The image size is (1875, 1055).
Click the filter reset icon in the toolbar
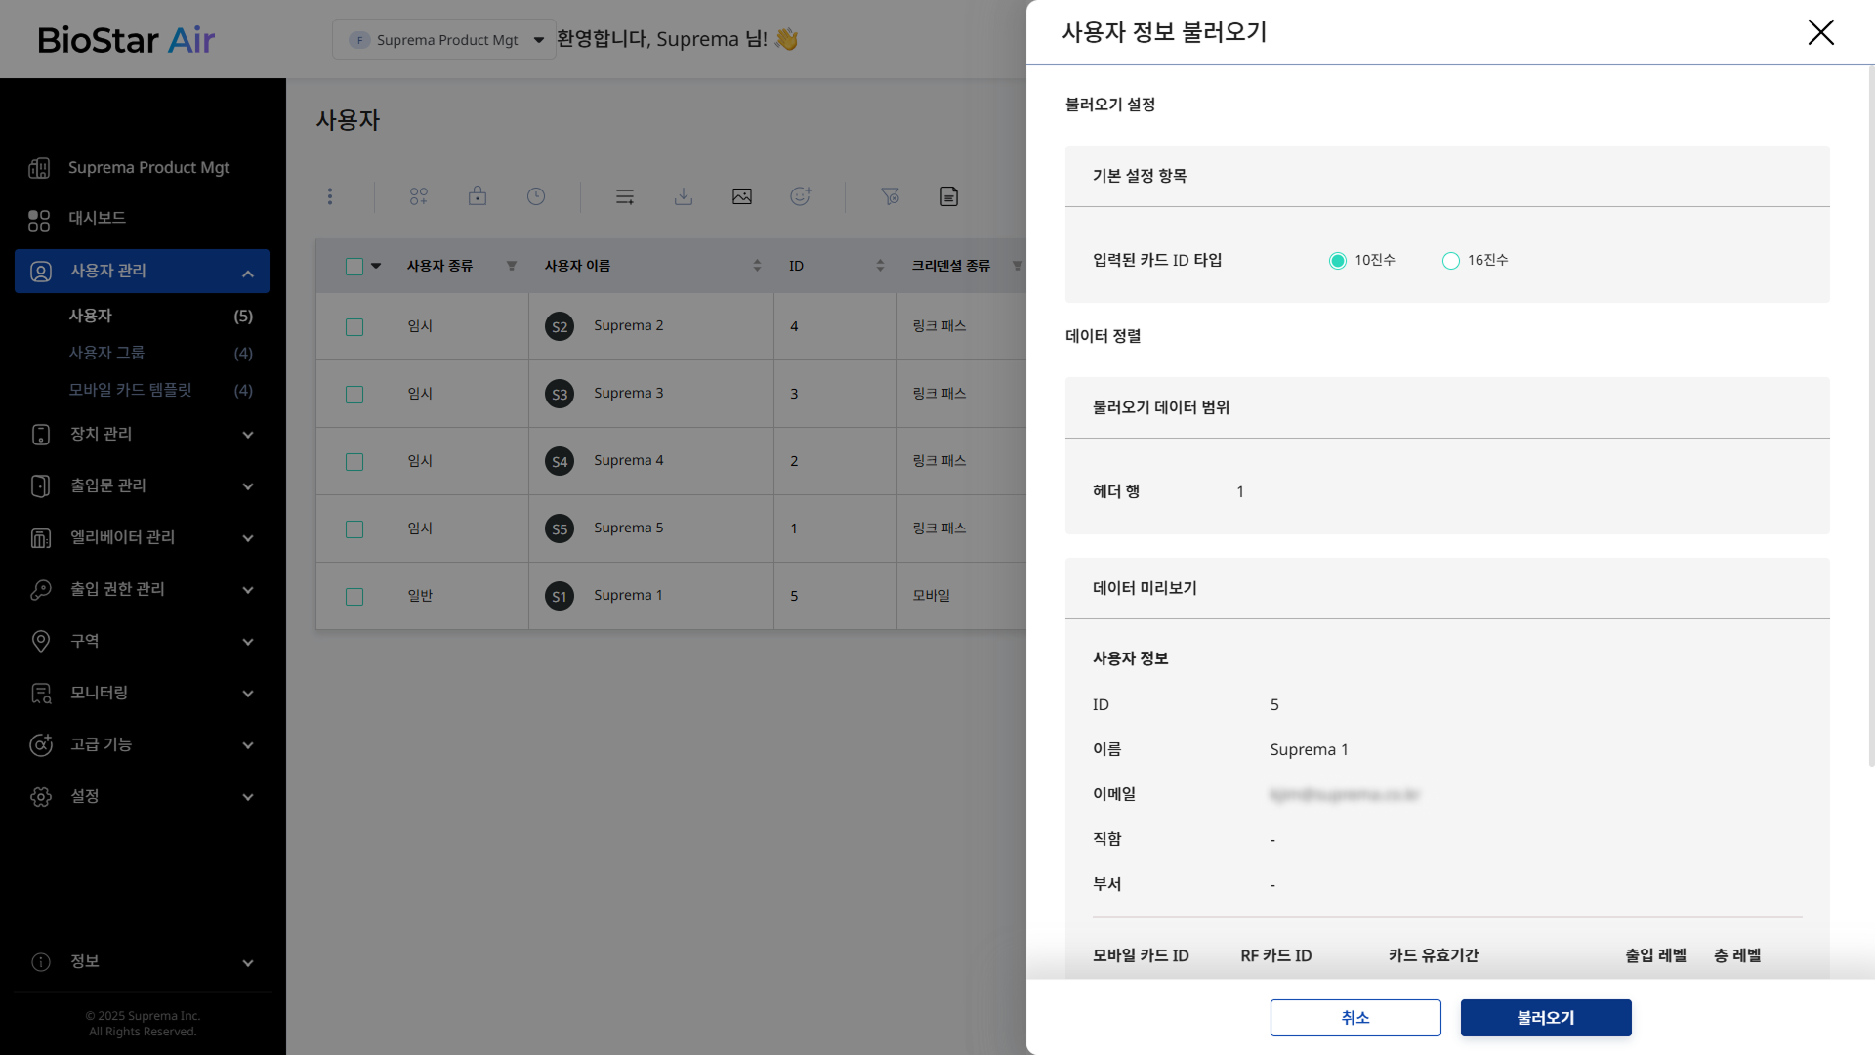[890, 196]
